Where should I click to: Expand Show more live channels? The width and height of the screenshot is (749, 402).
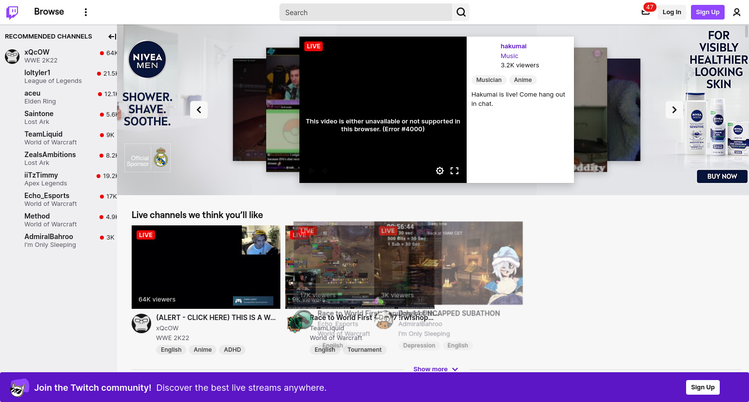pyautogui.click(x=435, y=369)
